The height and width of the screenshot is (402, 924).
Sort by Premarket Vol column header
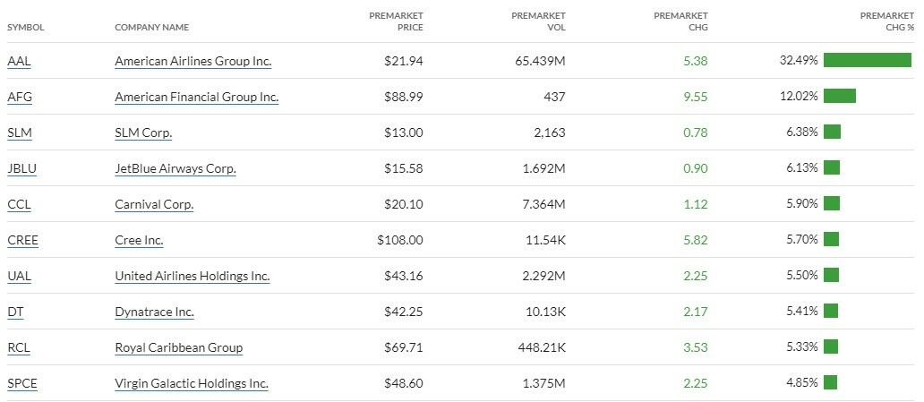[538, 21]
